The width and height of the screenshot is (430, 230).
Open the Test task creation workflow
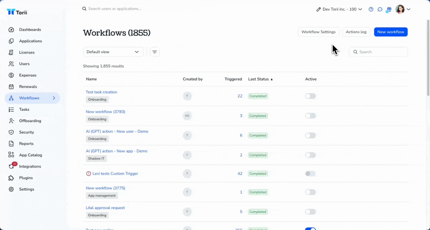[x=101, y=92]
